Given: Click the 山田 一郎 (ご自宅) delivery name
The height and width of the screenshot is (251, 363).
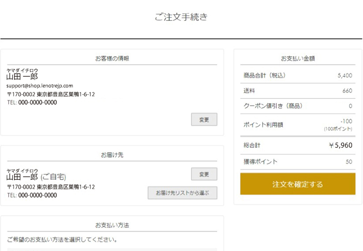Looking at the screenshot, I should click(36, 177).
